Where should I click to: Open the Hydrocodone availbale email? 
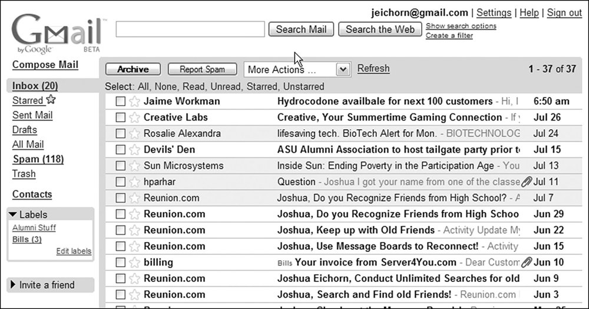(385, 101)
